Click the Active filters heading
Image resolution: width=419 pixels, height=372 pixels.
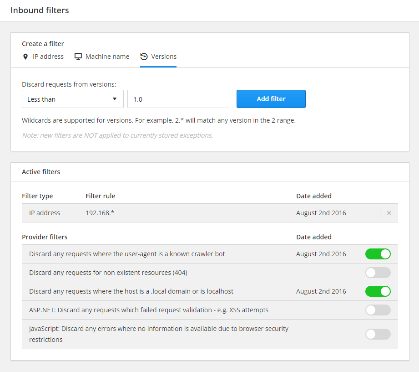(41, 172)
